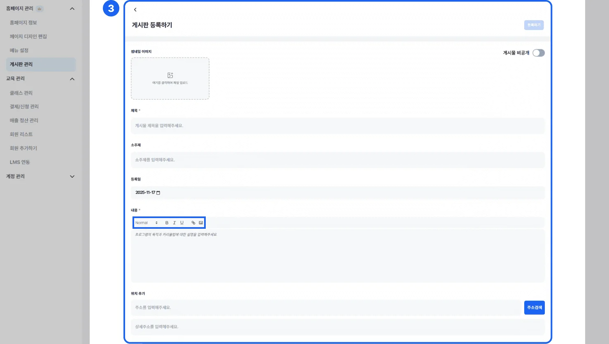Apply bold formatting in the content toolbar
The image size is (609, 344).
(x=167, y=223)
